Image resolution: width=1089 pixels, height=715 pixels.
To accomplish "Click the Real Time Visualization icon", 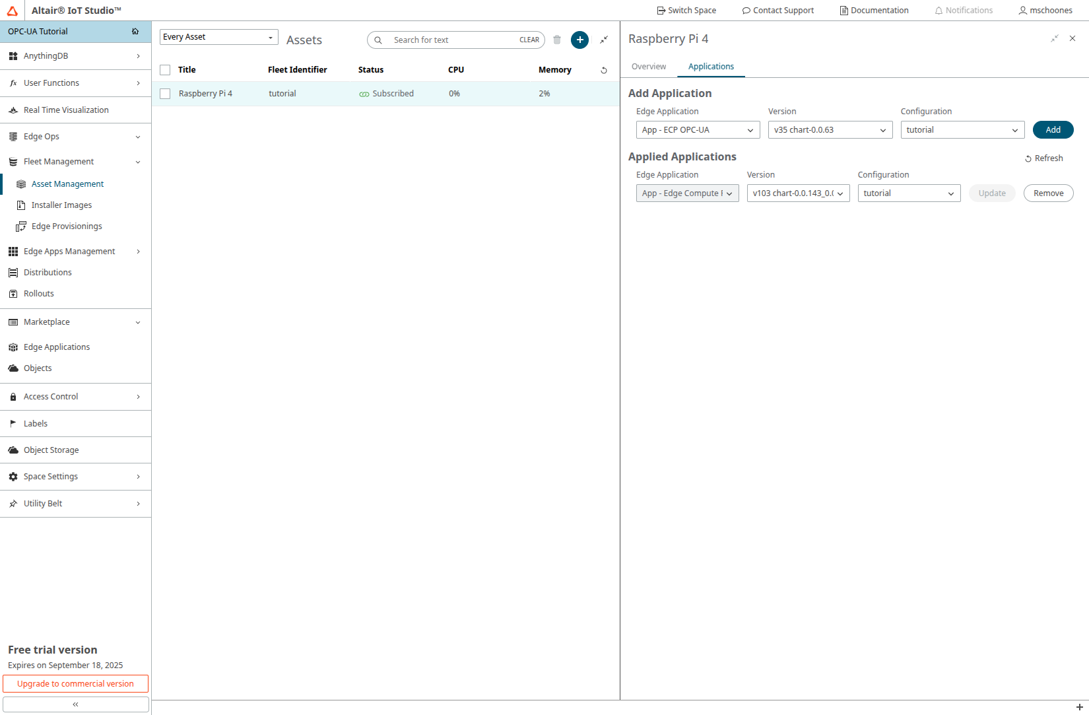I will coord(13,110).
